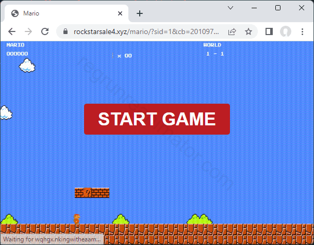Click the START GAME button
The image size is (314, 245).
pyautogui.click(x=157, y=119)
